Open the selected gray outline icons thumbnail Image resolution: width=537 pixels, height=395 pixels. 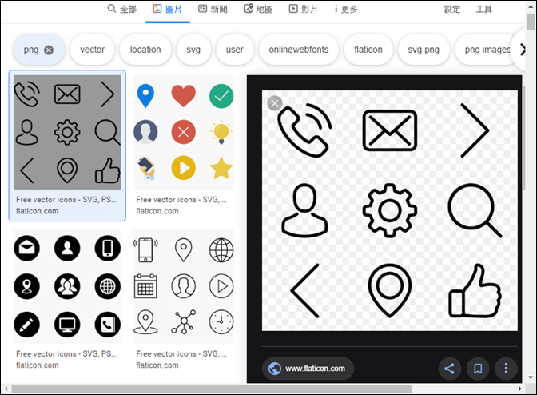pyautogui.click(x=67, y=132)
